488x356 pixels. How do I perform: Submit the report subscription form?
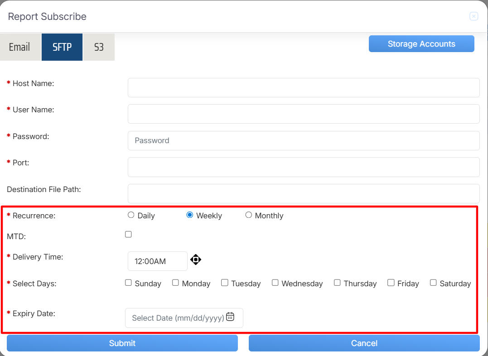pyautogui.click(x=122, y=343)
